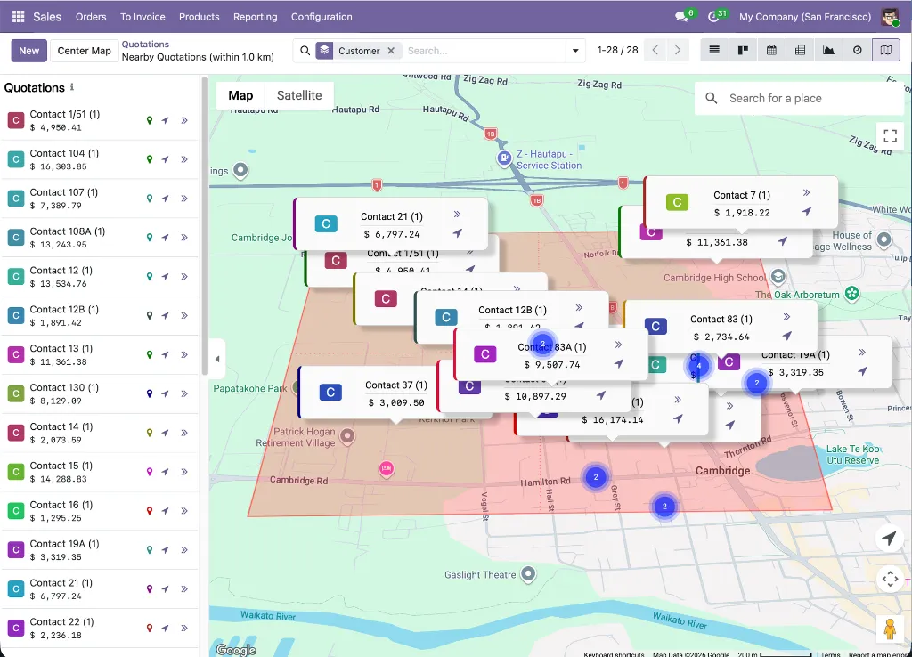Remove the Customer group-by filter

click(x=392, y=51)
